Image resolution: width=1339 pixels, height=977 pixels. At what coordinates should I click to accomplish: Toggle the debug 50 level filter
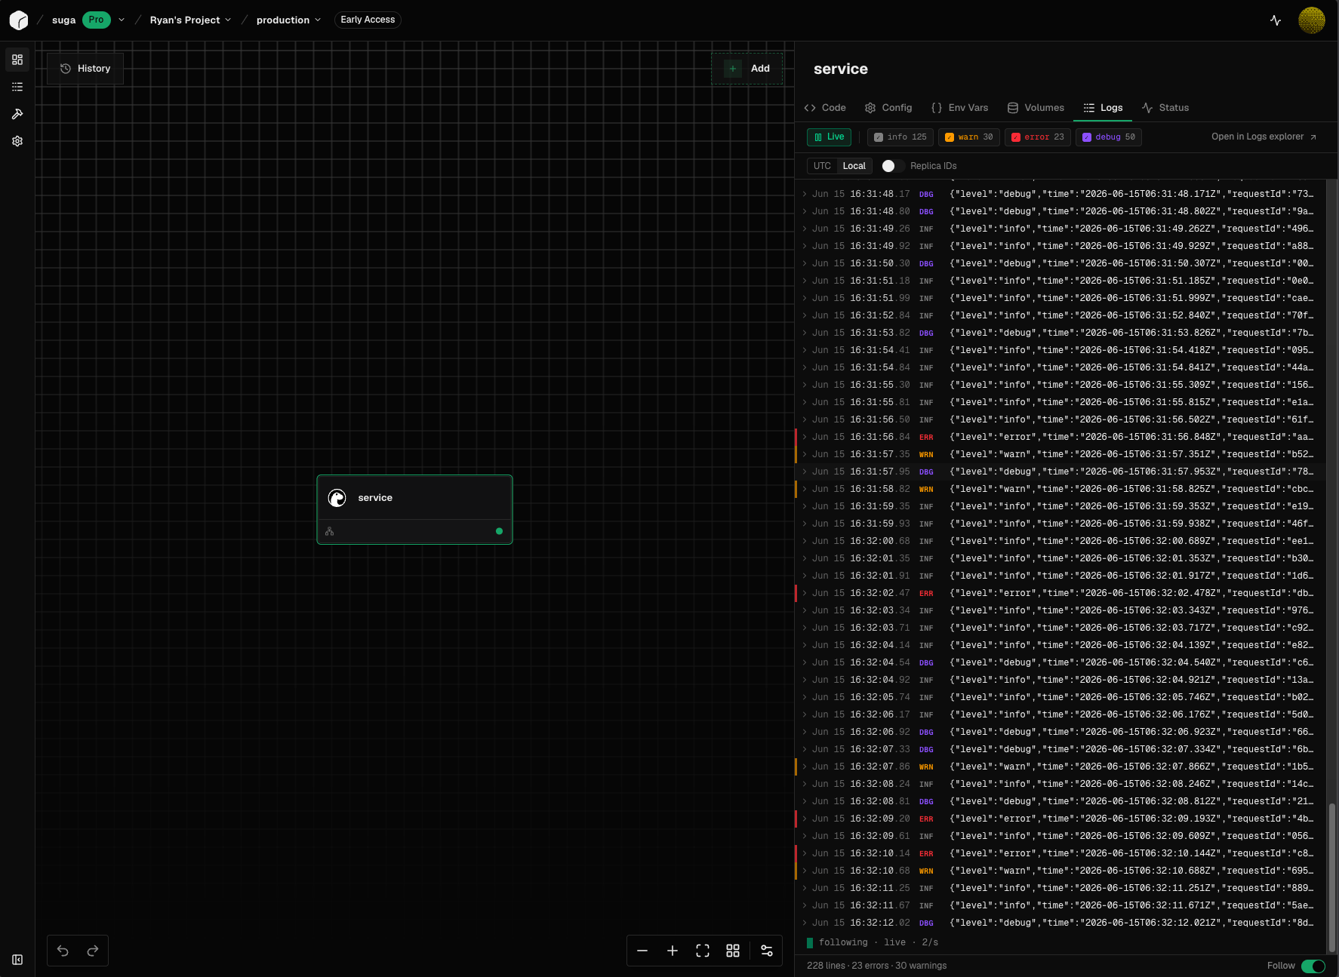(1108, 137)
